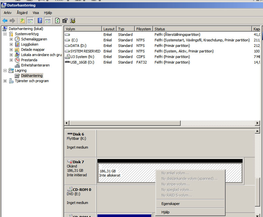The image size is (263, 217).
Task: Click the Disk 7 Okänd label
Action: [x=72, y=166]
